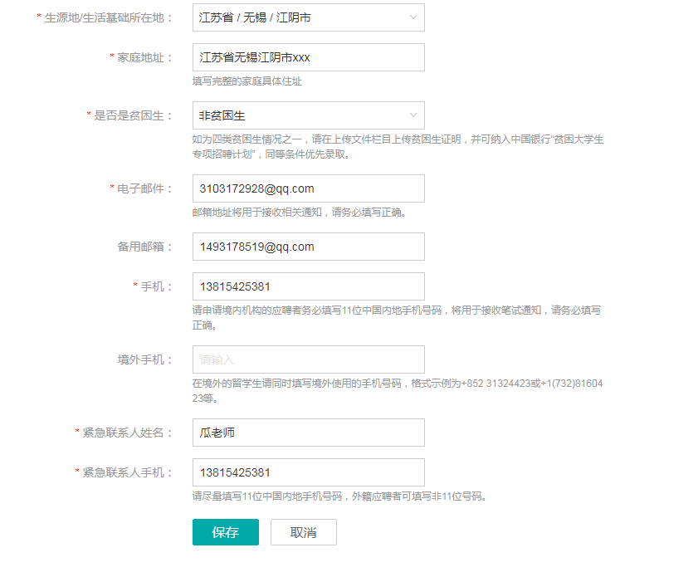Screen dimensions: 698x577
Task: Click into the 手机 number field
Action: [x=308, y=286]
